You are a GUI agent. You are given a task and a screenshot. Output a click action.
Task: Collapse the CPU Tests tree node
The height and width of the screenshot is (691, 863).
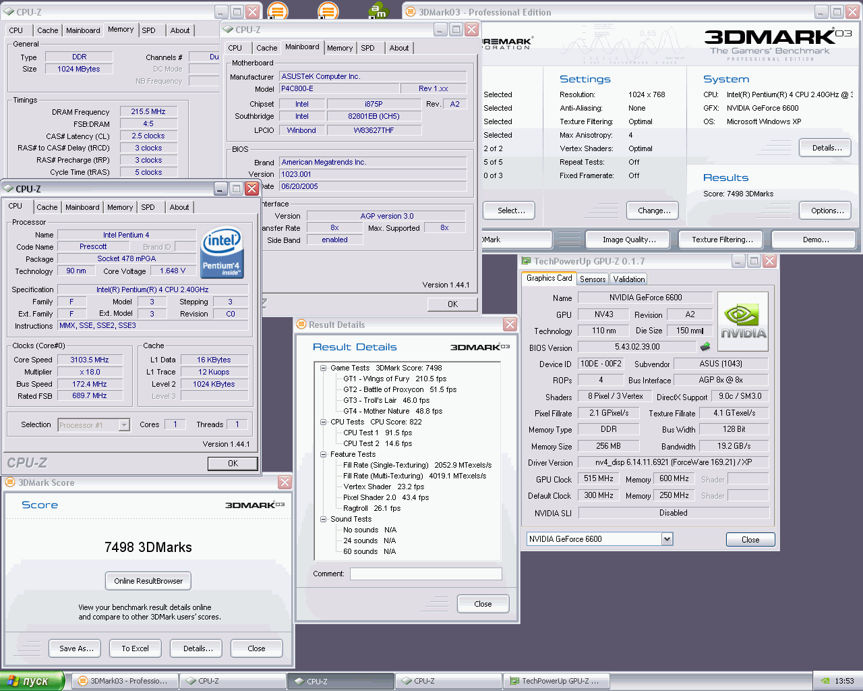[323, 422]
